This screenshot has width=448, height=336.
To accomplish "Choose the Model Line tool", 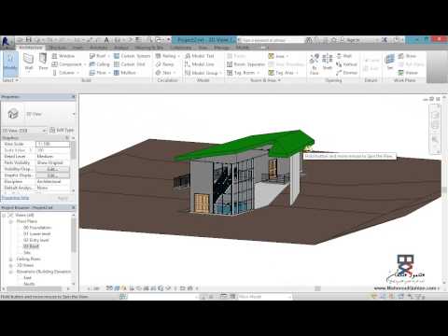I will 200,64.
